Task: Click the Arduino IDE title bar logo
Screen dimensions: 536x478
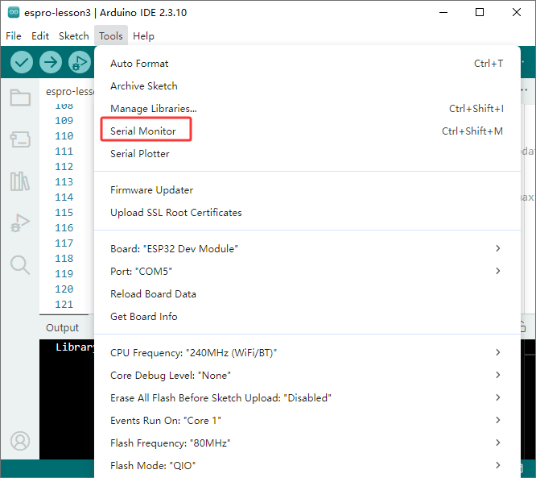Action: [x=14, y=12]
